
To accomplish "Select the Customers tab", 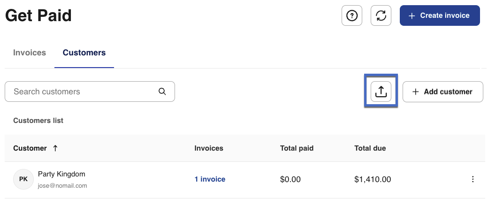I will pyautogui.click(x=84, y=53).
